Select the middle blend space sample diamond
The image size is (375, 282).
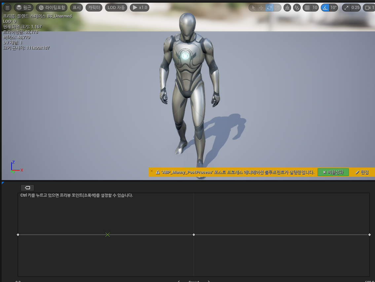tap(194, 235)
